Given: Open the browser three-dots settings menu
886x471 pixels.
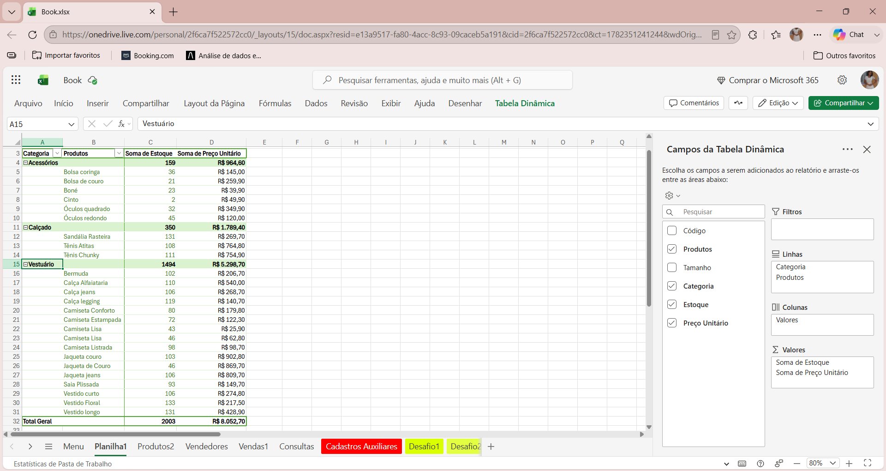Looking at the screenshot, I should point(818,35).
